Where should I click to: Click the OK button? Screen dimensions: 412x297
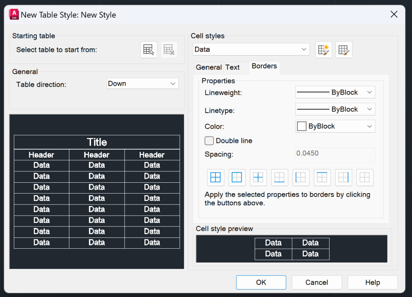(261, 283)
